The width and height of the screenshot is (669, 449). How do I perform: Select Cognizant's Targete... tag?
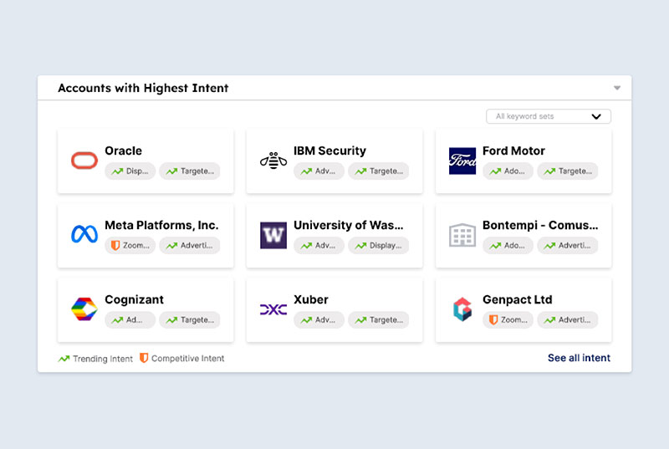tap(190, 319)
